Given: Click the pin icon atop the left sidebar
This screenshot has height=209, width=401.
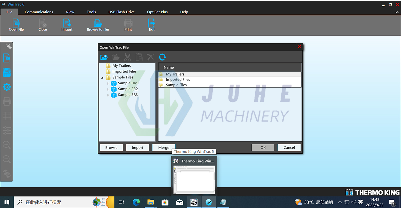Looking at the screenshot, I should [9, 47].
